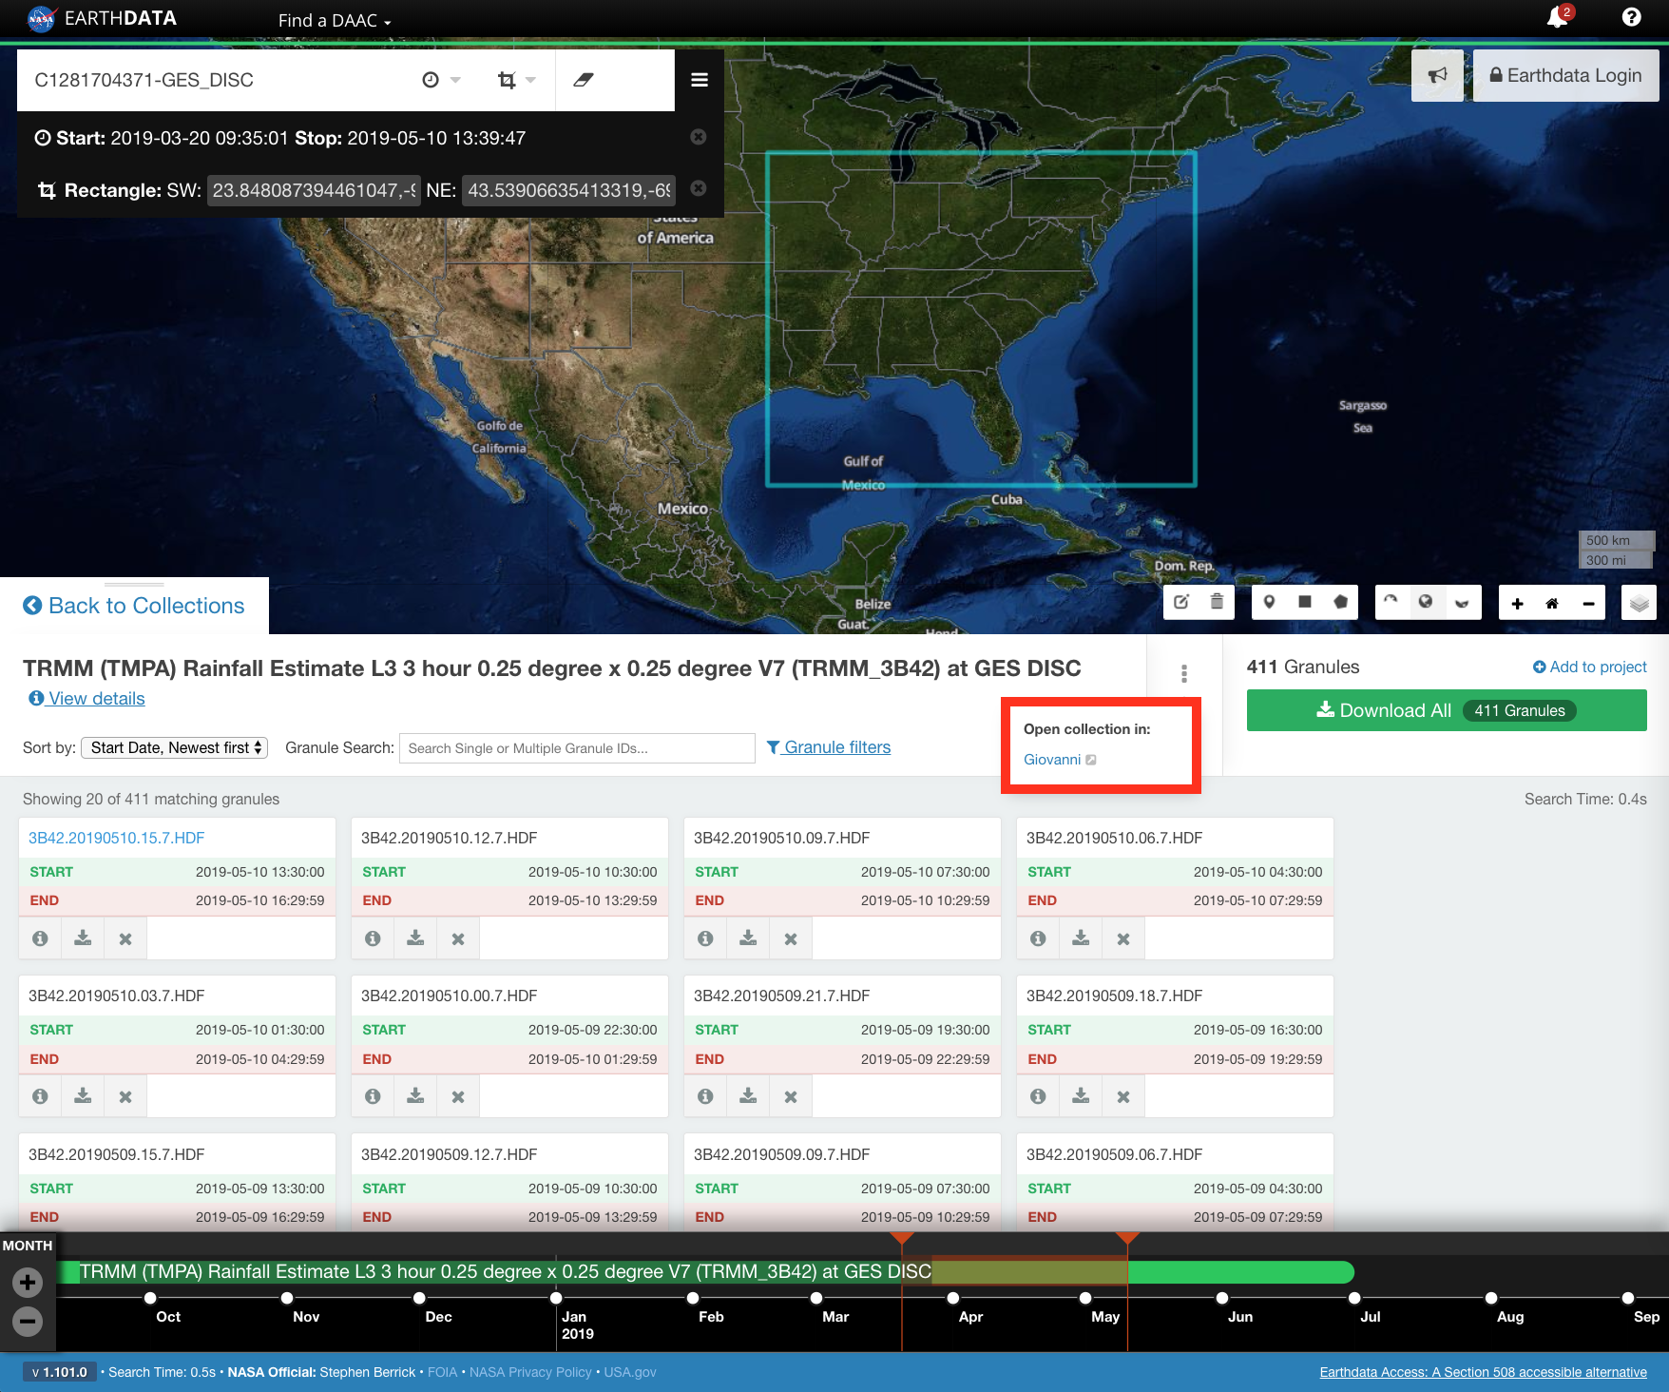This screenshot has width=1669, height=1392.
Task: Open the map layers switcher
Action: [1639, 603]
